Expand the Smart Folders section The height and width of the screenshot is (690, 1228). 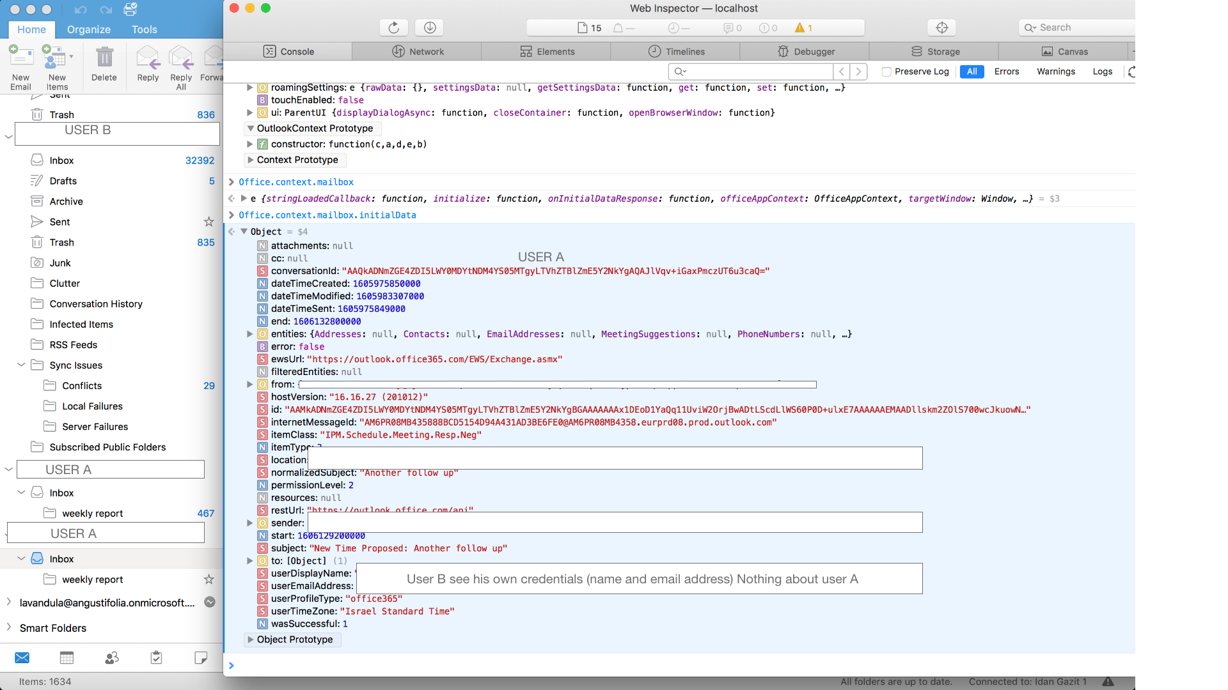pos(9,628)
